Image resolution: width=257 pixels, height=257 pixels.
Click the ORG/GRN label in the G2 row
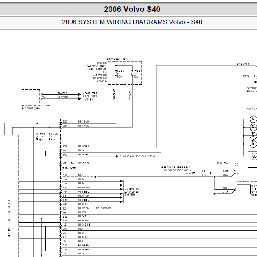84,224
